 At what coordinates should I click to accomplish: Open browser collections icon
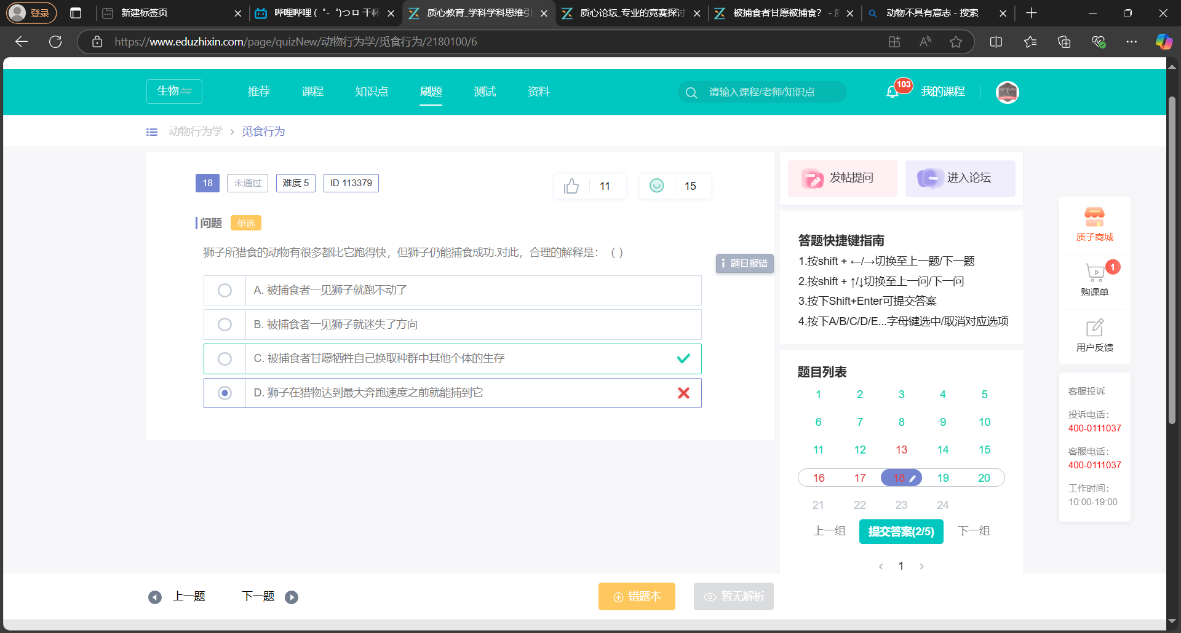coord(1064,42)
